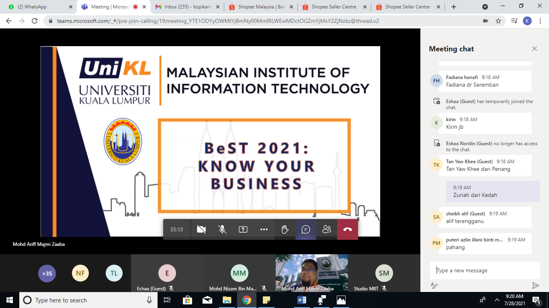Select NF participant avatar
The height and width of the screenshot is (308, 549).
(x=80, y=274)
